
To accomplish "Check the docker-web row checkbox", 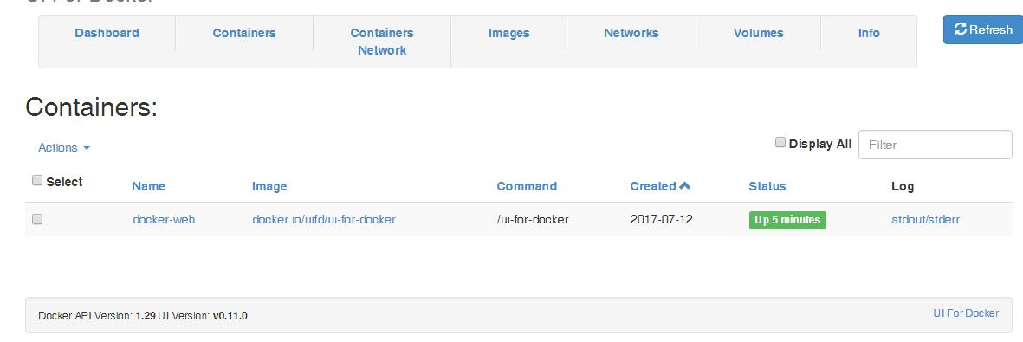I will (x=37, y=219).
